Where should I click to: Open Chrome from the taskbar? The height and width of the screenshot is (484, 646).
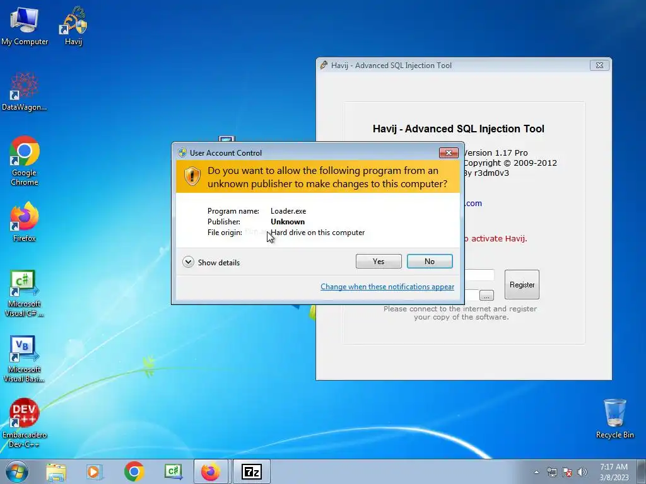pyautogui.click(x=134, y=471)
